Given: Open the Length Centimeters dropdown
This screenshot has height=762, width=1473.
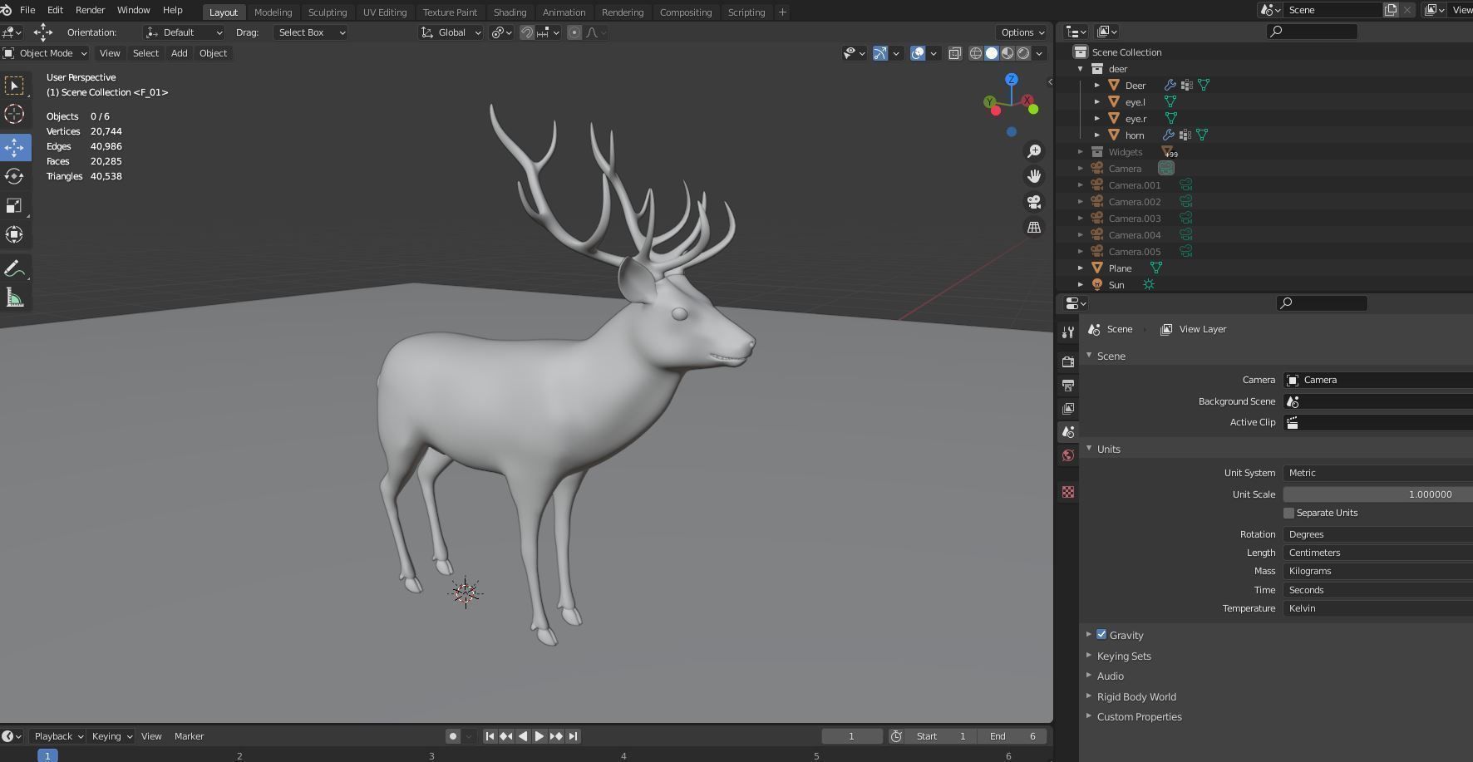Looking at the screenshot, I should tap(1377, 553).
